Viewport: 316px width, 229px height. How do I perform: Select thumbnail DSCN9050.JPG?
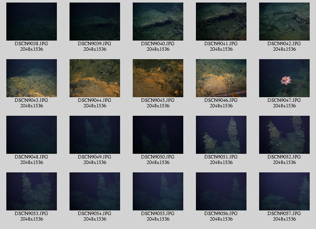pos(158,135)
